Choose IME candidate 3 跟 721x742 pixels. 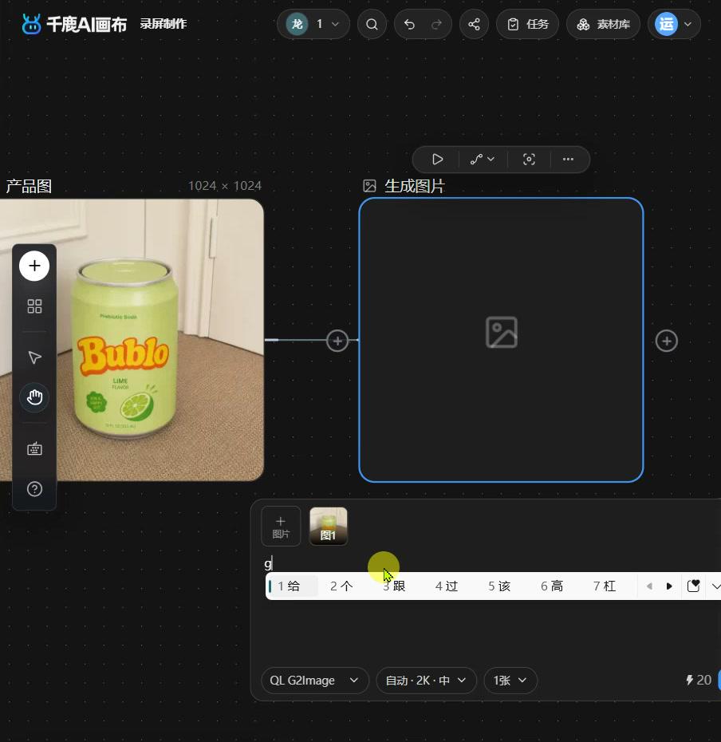(394, 586)
